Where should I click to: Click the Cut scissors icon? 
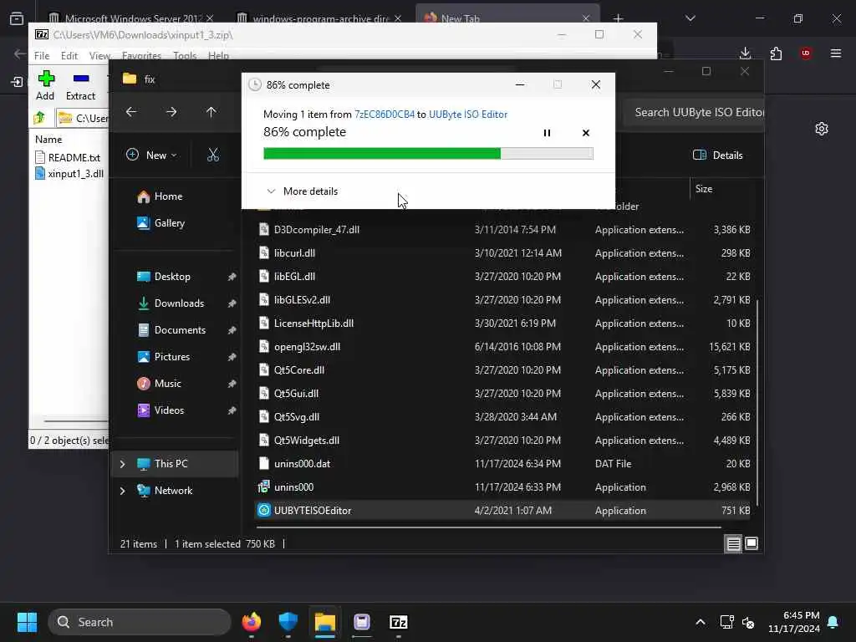[213, 155]
